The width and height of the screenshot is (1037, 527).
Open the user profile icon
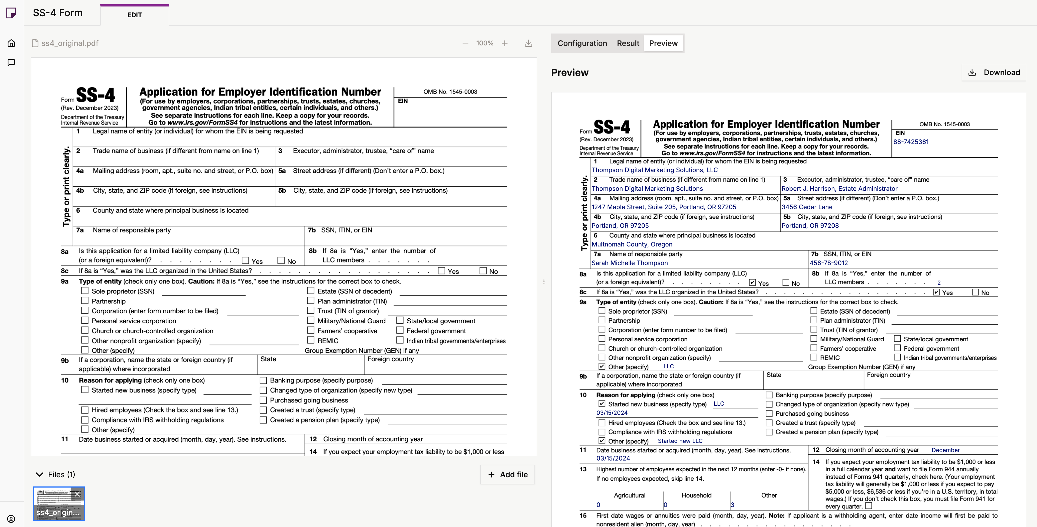11,519
